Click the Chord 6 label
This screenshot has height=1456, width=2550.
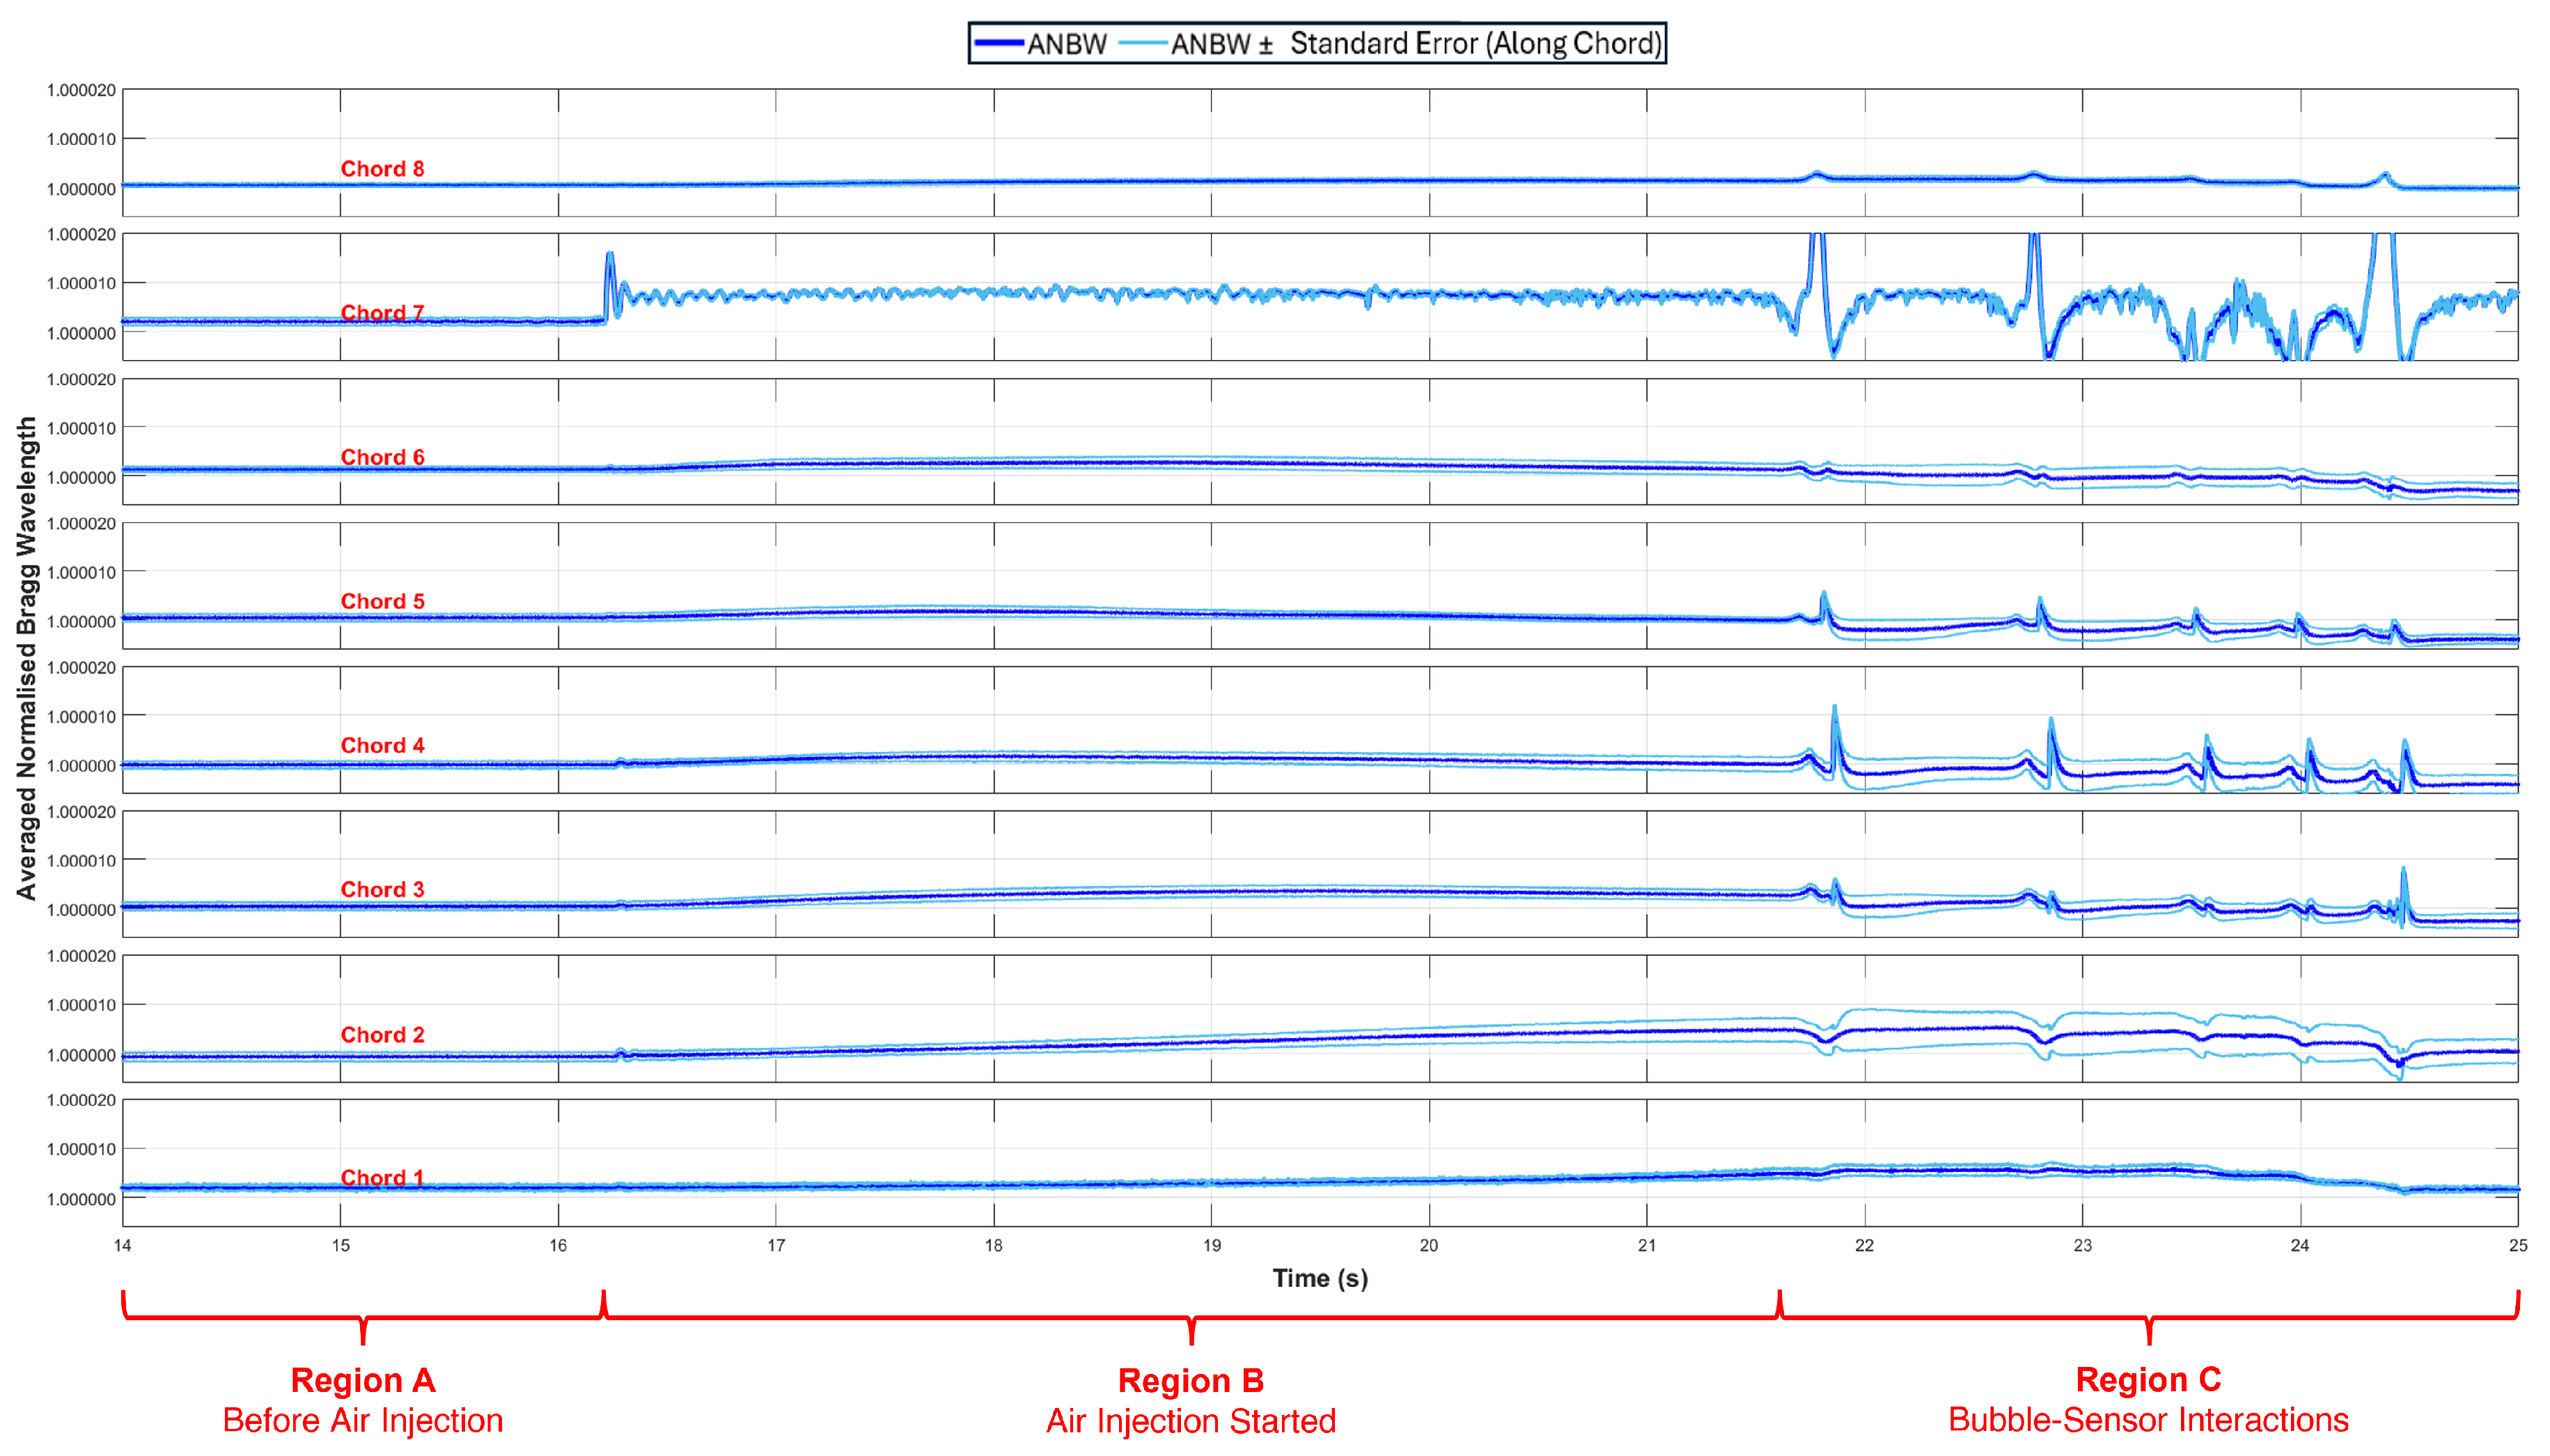[382, 457]
